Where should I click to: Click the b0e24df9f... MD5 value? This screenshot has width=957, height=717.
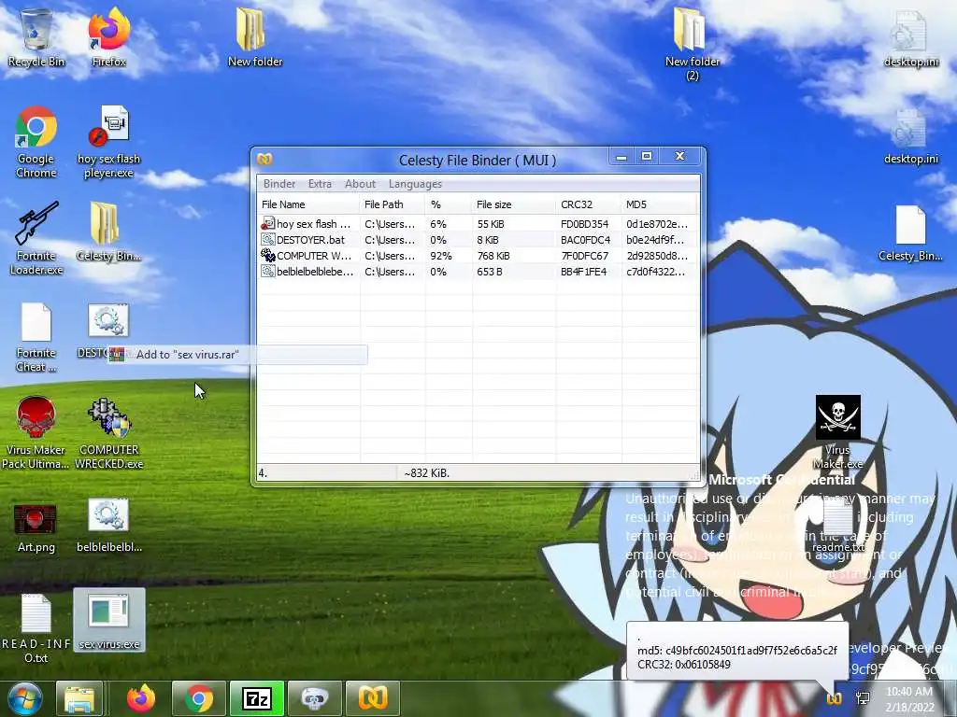(655, 240)
